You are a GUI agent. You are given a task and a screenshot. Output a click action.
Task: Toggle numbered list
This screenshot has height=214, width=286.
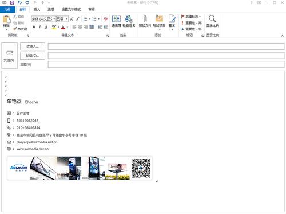pos(94,19)
